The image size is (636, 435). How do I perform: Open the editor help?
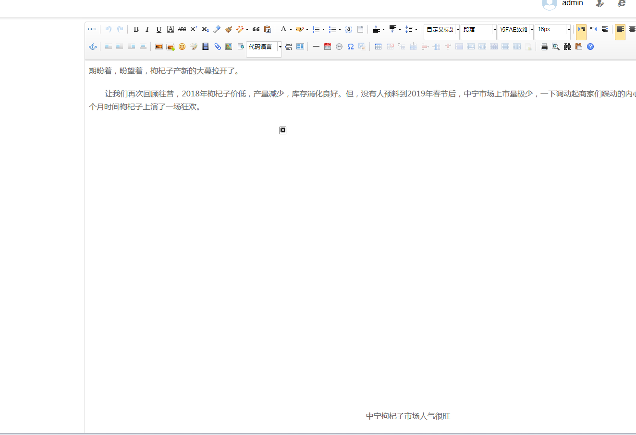coord(590,47)
